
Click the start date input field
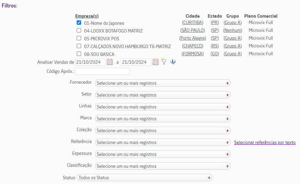click(90, 62)
